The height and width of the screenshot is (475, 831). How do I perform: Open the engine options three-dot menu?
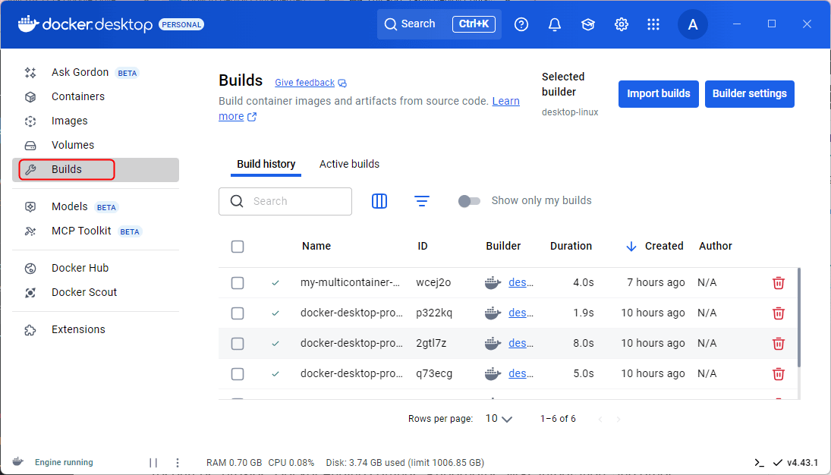click(x=178, y=463)
